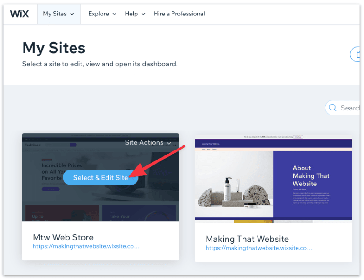Click the Wix logo
The height and width of the screenshot is (280, 364).
[20, 14]
